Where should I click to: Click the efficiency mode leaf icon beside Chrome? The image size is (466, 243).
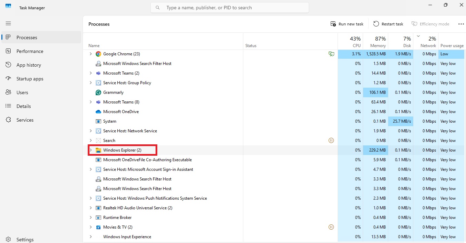click(x=331, y=54)
